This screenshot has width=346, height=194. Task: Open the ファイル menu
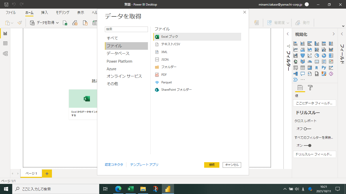click(x=11, y=13)
